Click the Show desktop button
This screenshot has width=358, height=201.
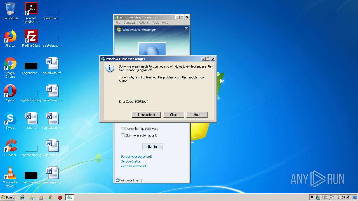355,197
